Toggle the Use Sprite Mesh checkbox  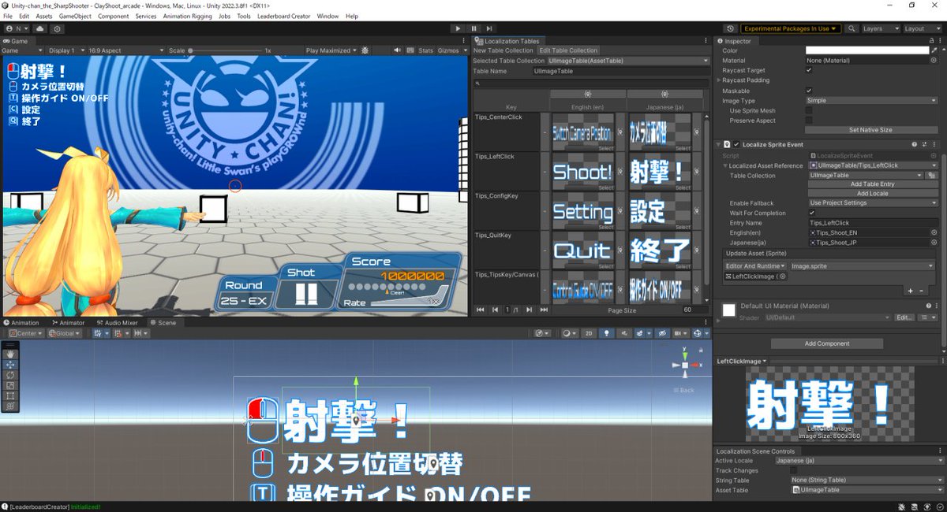point(809,111)
